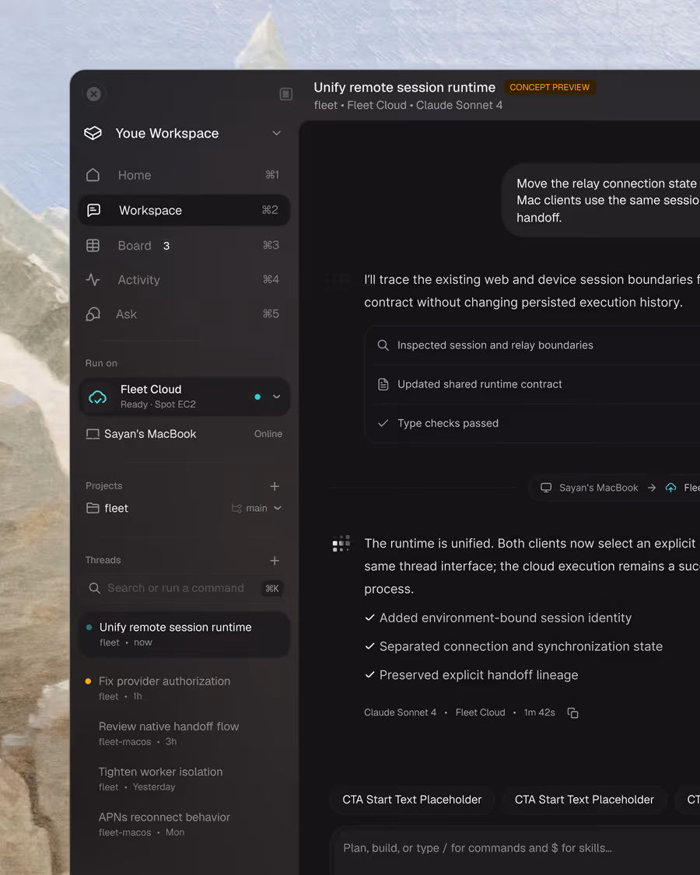Open the Board navigation item
The height and width of the screenshot is (875, 700).
184,246
